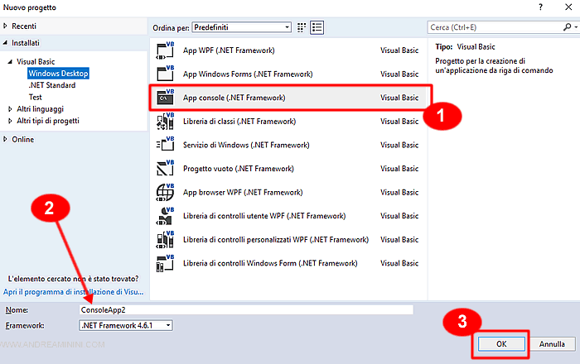The width and height of the screenshot is (580, 364).
Task: Click Libreria di controlli utente WPF icon
Action: [162, 217]
